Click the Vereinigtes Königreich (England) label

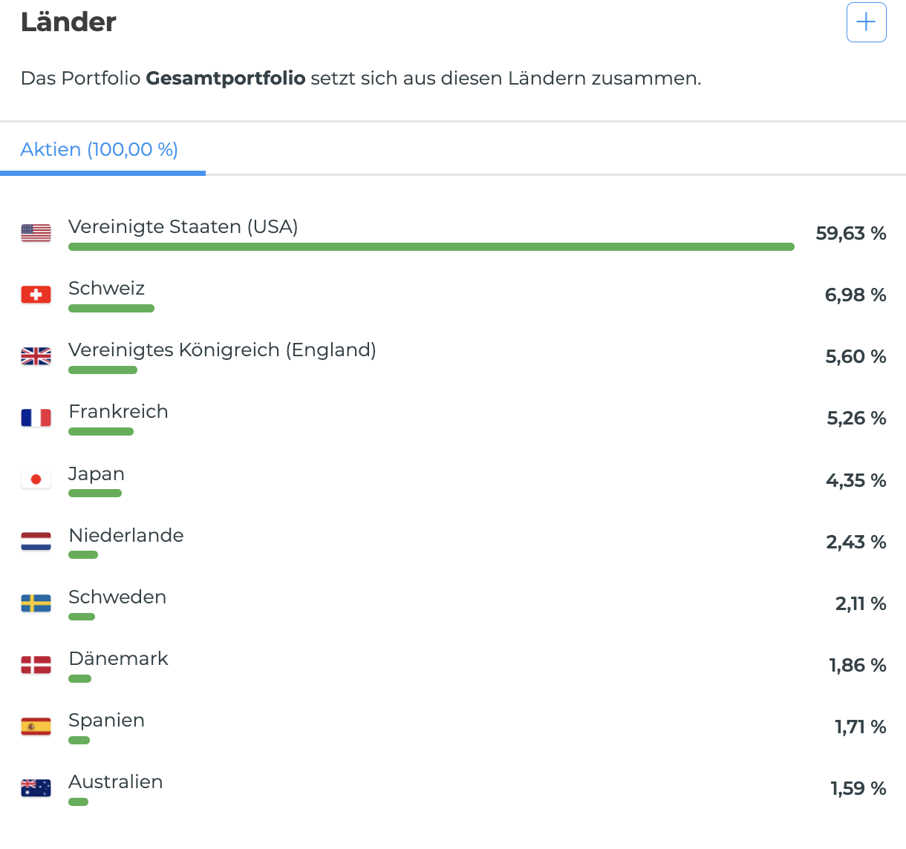[222, 350]
